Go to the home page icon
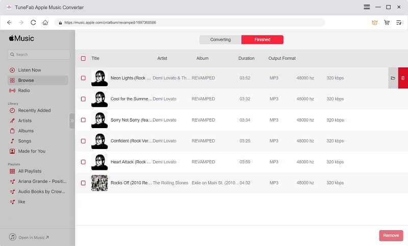The image size is (408, 246). [45, 22]
